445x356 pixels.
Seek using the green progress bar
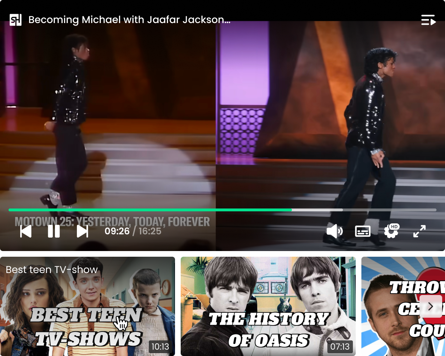coord(222,210)
